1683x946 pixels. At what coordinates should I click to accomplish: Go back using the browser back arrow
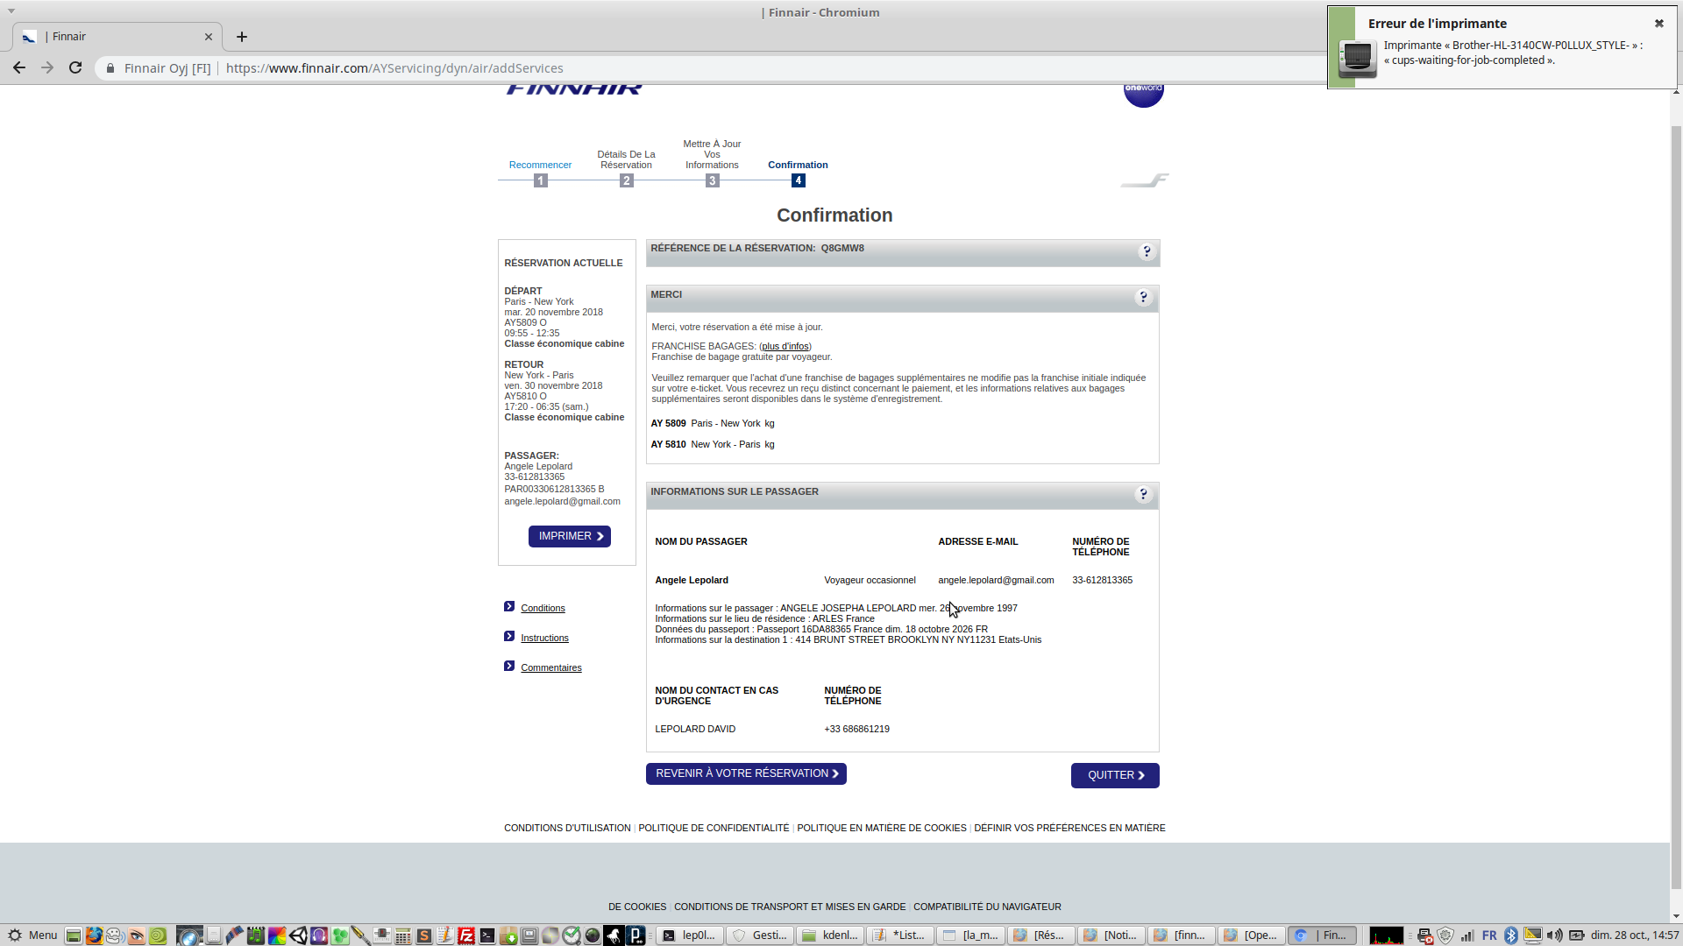tap(19, 67)
